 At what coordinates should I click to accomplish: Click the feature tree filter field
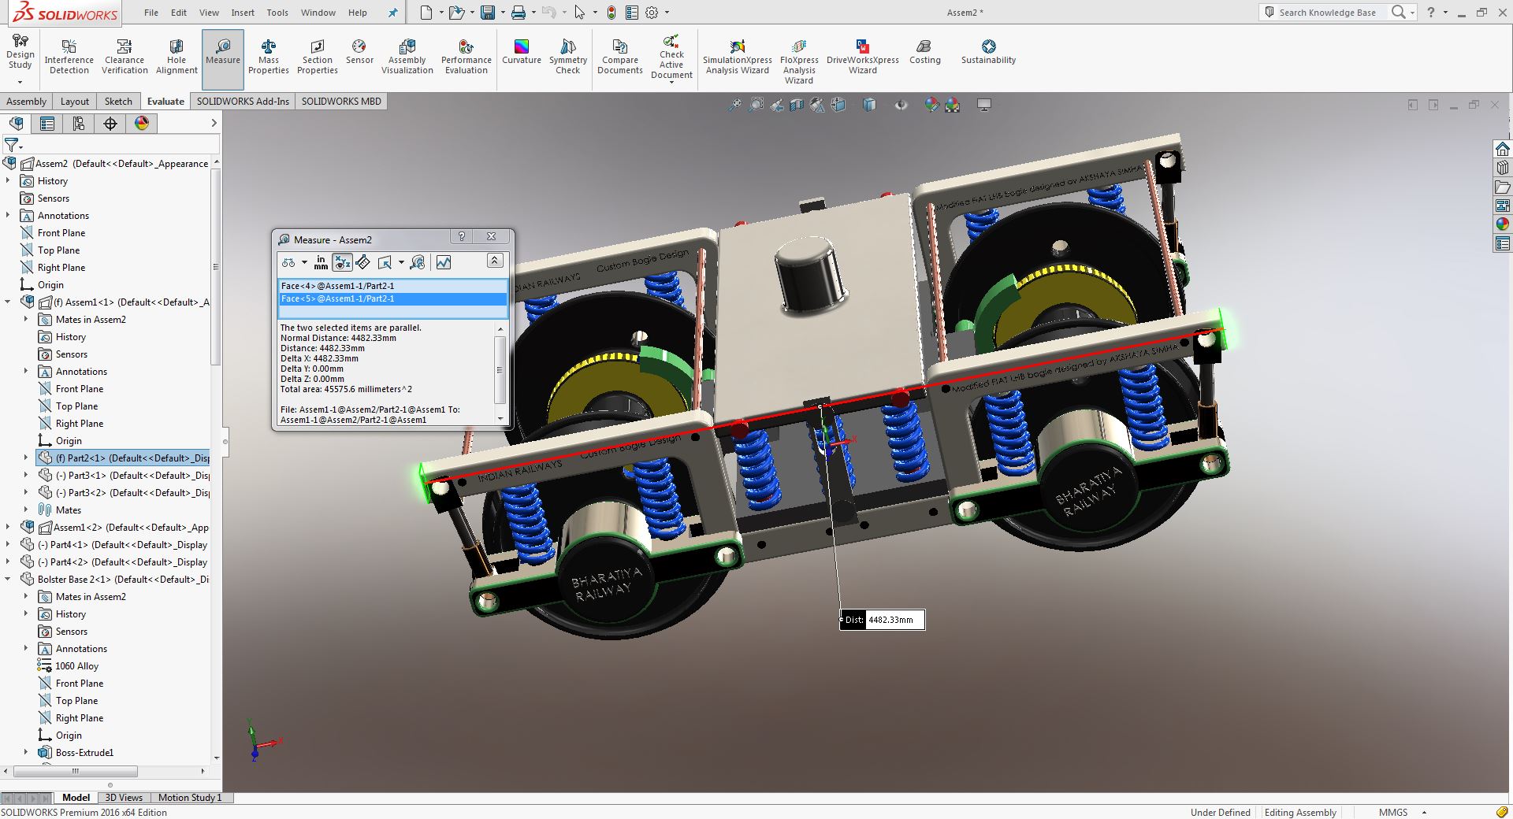pos(110,145)
